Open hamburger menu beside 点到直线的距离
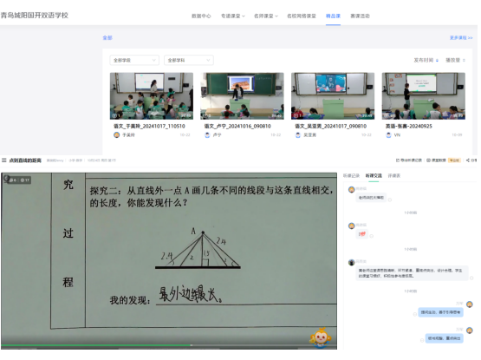Viewport: 481px width, 360px height. 4,160
